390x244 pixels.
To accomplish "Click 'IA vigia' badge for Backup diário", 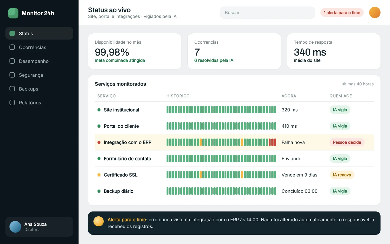I will click(x=340, y=191).
